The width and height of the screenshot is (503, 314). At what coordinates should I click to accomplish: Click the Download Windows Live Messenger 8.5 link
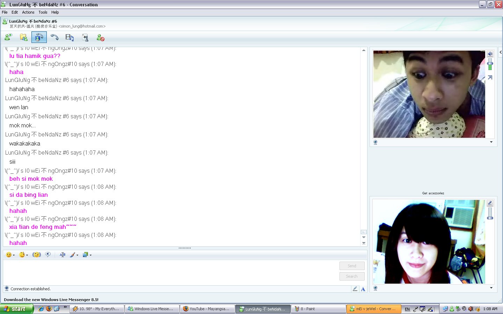[x=51, y=300]
